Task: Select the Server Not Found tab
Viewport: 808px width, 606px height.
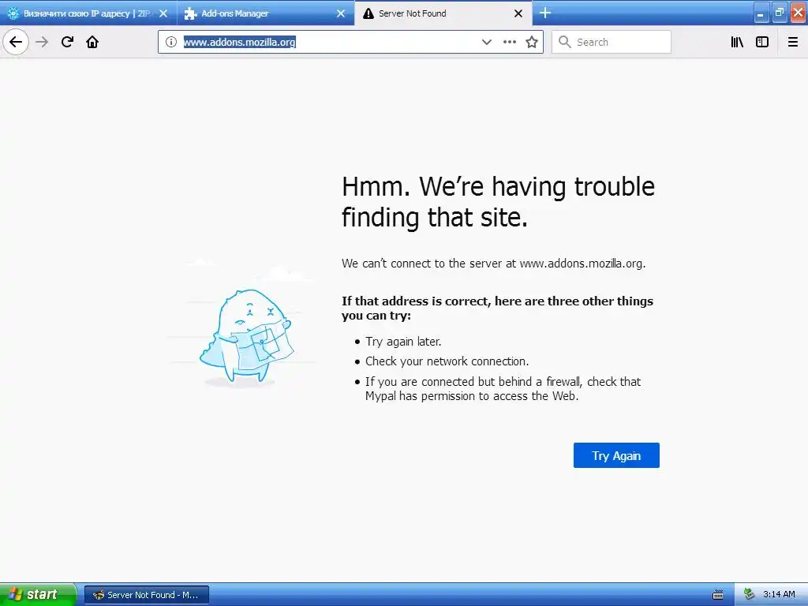Action: click(x=443, y=13)
